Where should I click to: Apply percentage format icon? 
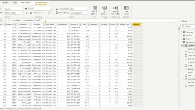pyautogui.click(x=31, y=13)
